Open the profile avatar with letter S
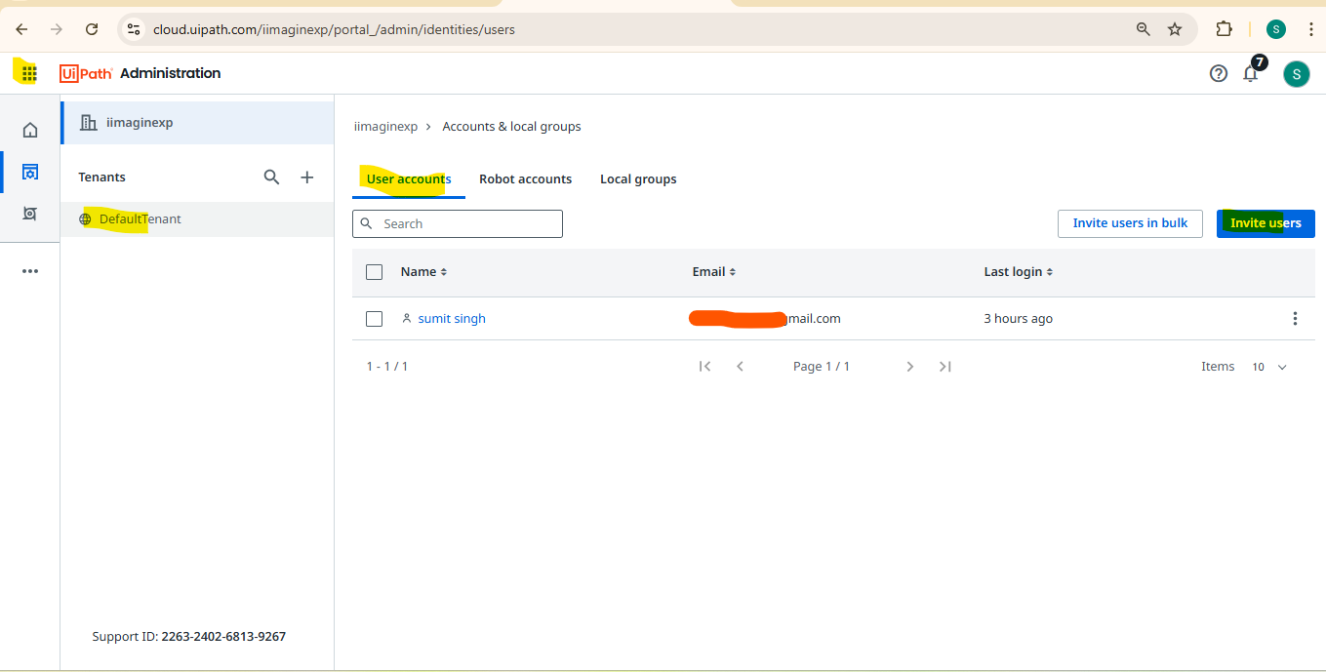1326x672 pixels. pyautogui.click(x=1296, y=73)
